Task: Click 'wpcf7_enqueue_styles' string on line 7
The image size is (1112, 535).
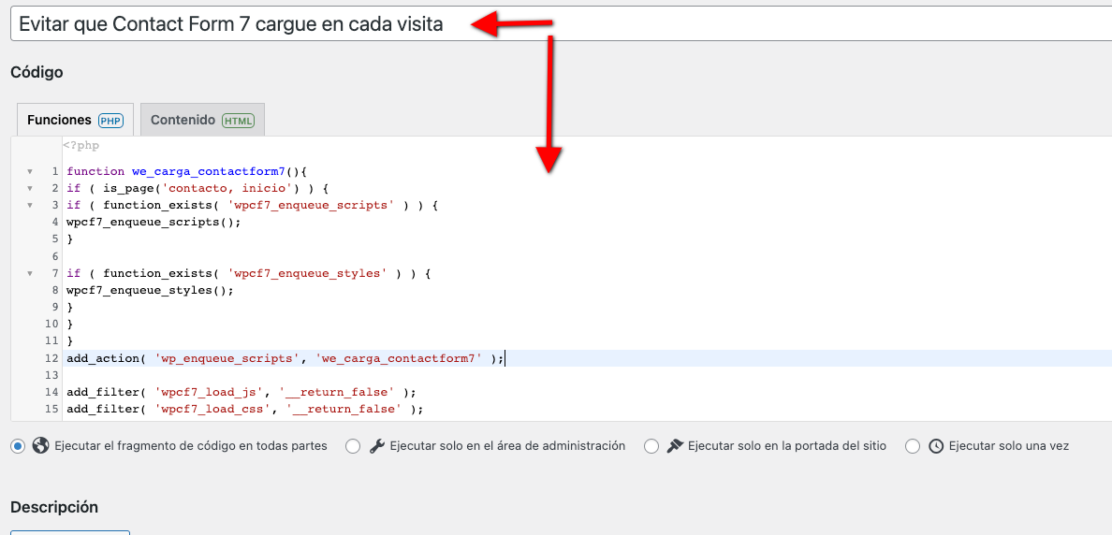Action: coord(307,273)
